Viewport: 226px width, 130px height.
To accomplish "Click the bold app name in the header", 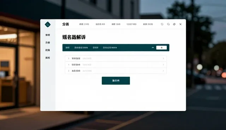I will pos(66,24).
